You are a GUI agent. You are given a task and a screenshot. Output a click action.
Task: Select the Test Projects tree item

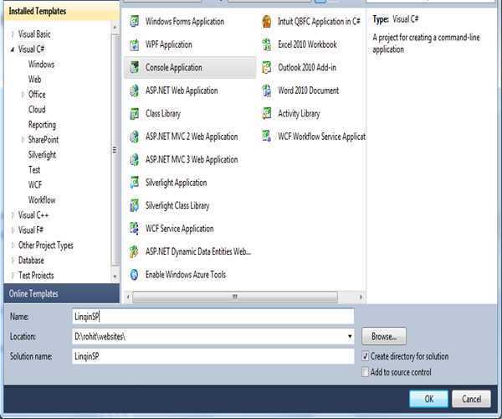(x=36, y=276)
